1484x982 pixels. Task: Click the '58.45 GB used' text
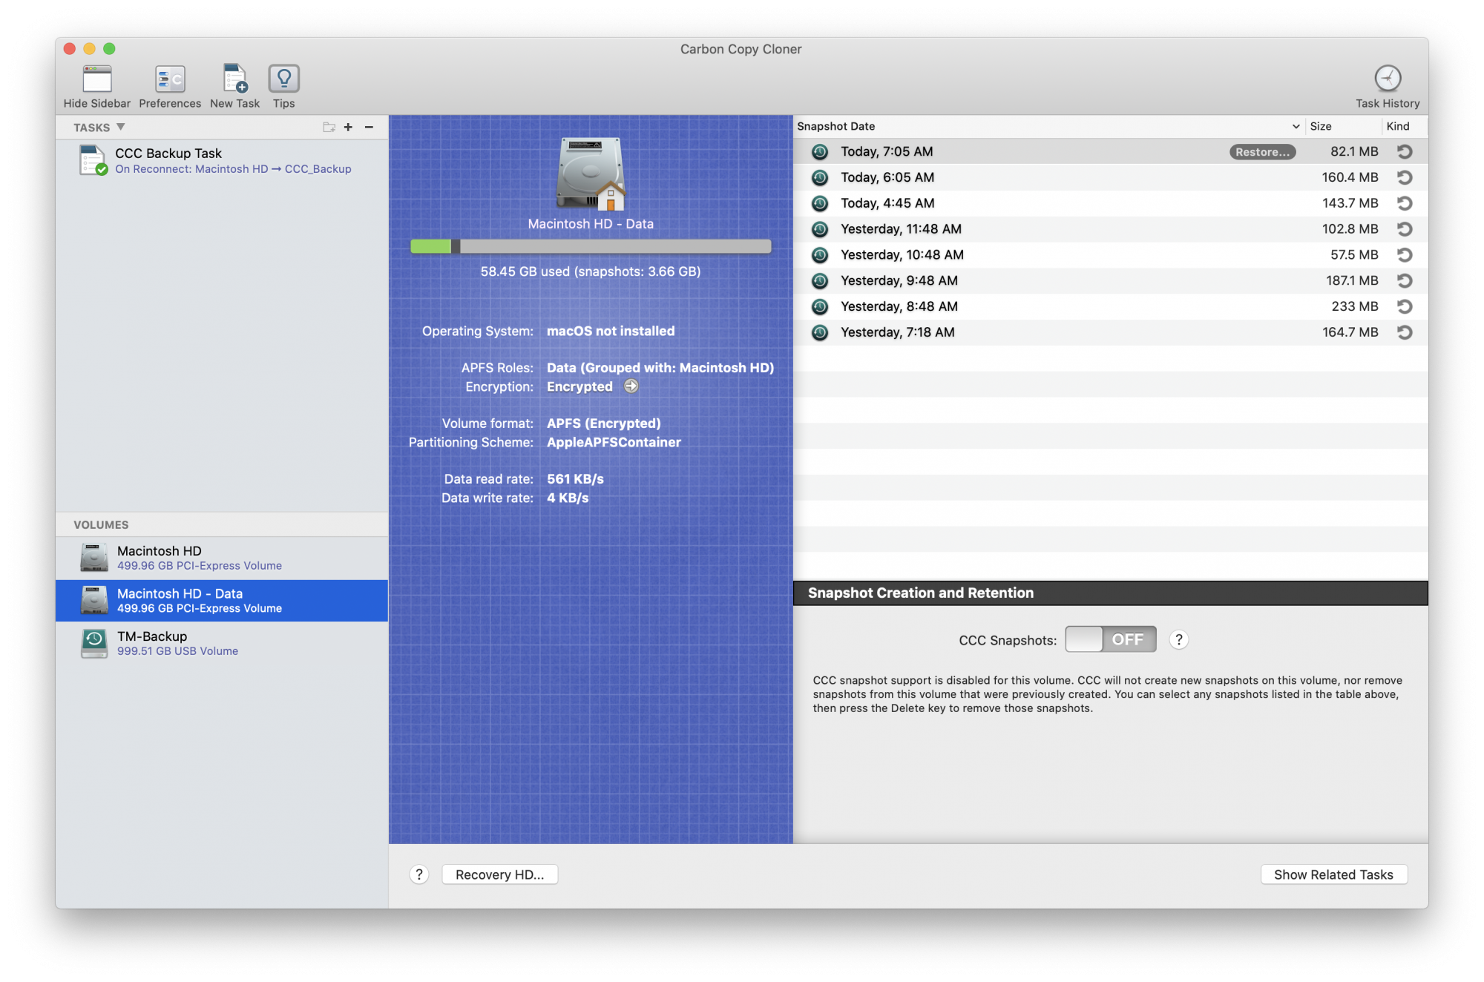point(525,271)
